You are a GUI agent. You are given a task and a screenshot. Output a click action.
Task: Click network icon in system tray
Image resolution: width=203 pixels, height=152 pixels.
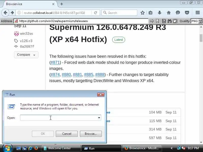[x=179, y=148]
